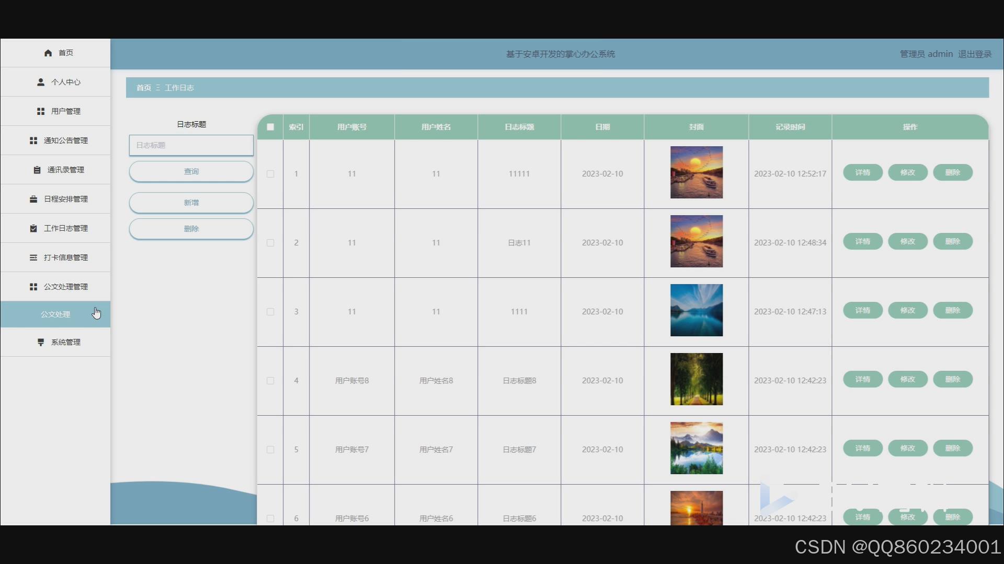Viewport: 1004px width, 564px height.
Task: Click the 查询 search button
Action: (x=191, y=171)
